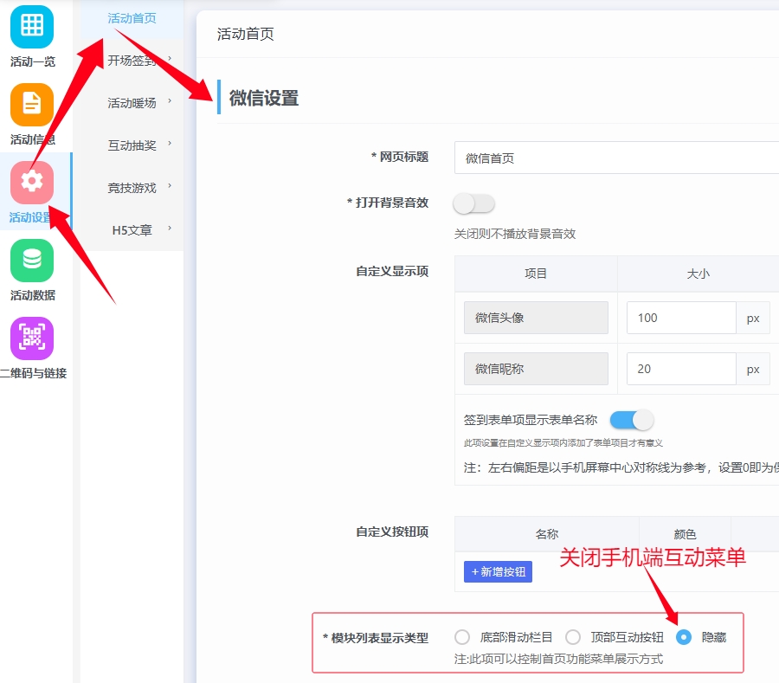Image resolution: width=779 pixels, height=683 pixels.
Task: Click the 网页标题 input field
Action: [616, 158]
